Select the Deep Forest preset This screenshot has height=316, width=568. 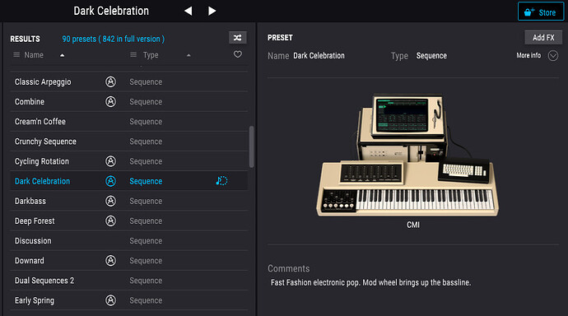point(129,221)
